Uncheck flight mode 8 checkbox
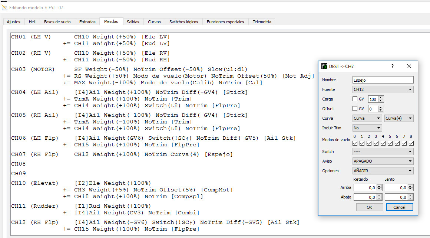This screenshot has width=430, height=238. (x=411, y=143)
